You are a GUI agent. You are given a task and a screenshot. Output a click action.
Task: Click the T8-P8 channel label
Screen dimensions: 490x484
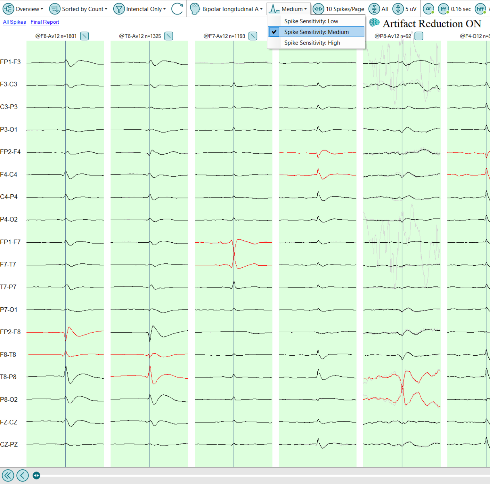[8, 377]
